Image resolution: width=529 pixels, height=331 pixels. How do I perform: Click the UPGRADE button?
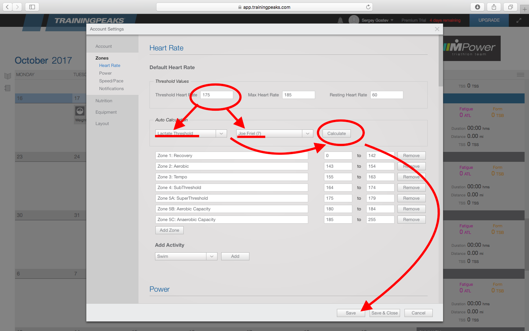pos(489,20)
